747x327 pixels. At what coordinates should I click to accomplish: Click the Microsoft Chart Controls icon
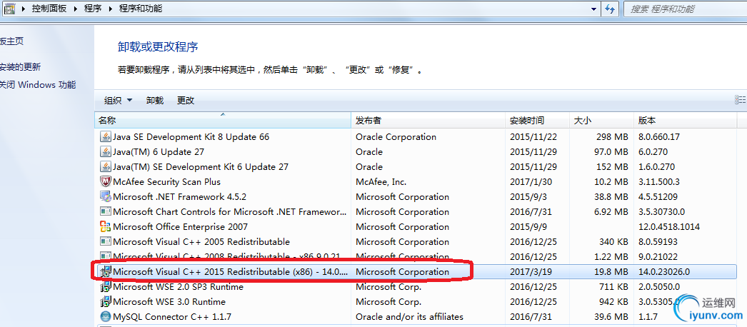tap(105, 212)
